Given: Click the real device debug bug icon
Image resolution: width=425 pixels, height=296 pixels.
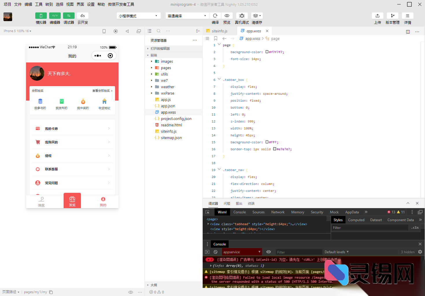Looking at the screenshot, I should [x=242, y=16].
